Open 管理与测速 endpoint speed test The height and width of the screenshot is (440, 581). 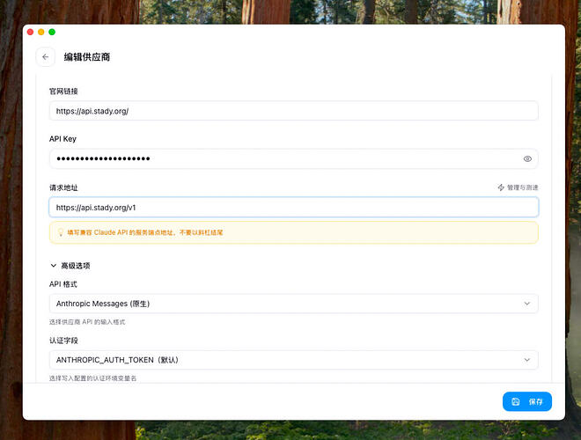coord(518,187)
